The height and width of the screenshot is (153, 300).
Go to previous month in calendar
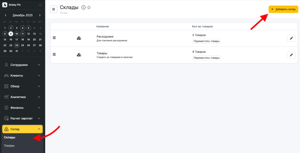tap(5, 15)
